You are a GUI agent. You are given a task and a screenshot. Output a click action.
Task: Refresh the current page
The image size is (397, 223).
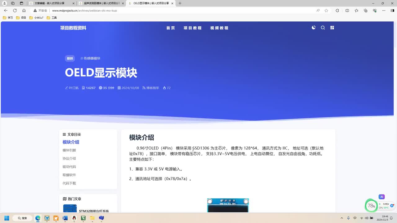click(x=15, y=11)
